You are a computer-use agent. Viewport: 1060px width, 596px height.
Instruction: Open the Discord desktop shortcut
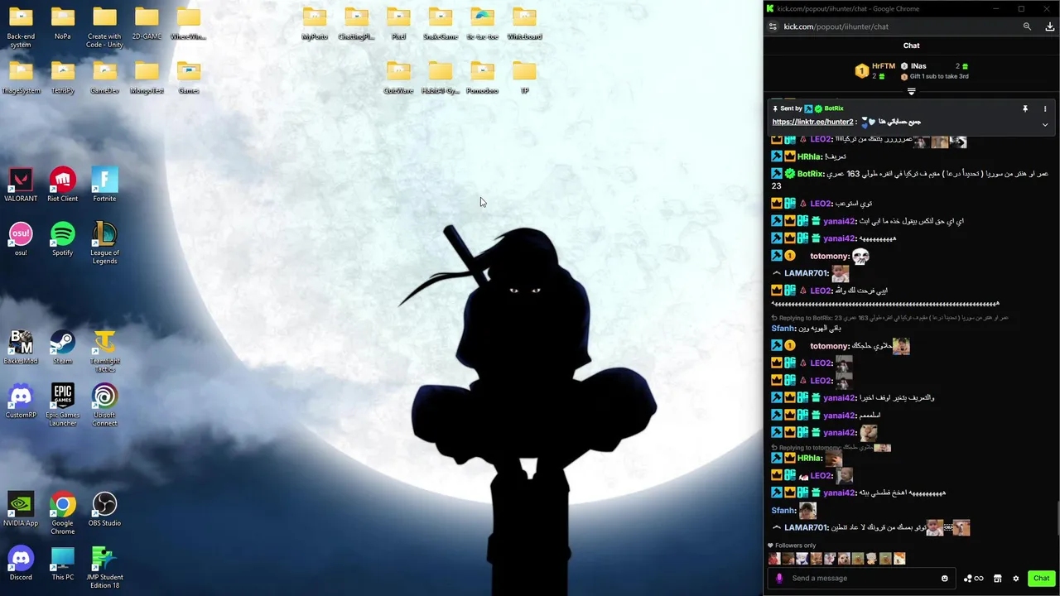[x=21, y=564]
